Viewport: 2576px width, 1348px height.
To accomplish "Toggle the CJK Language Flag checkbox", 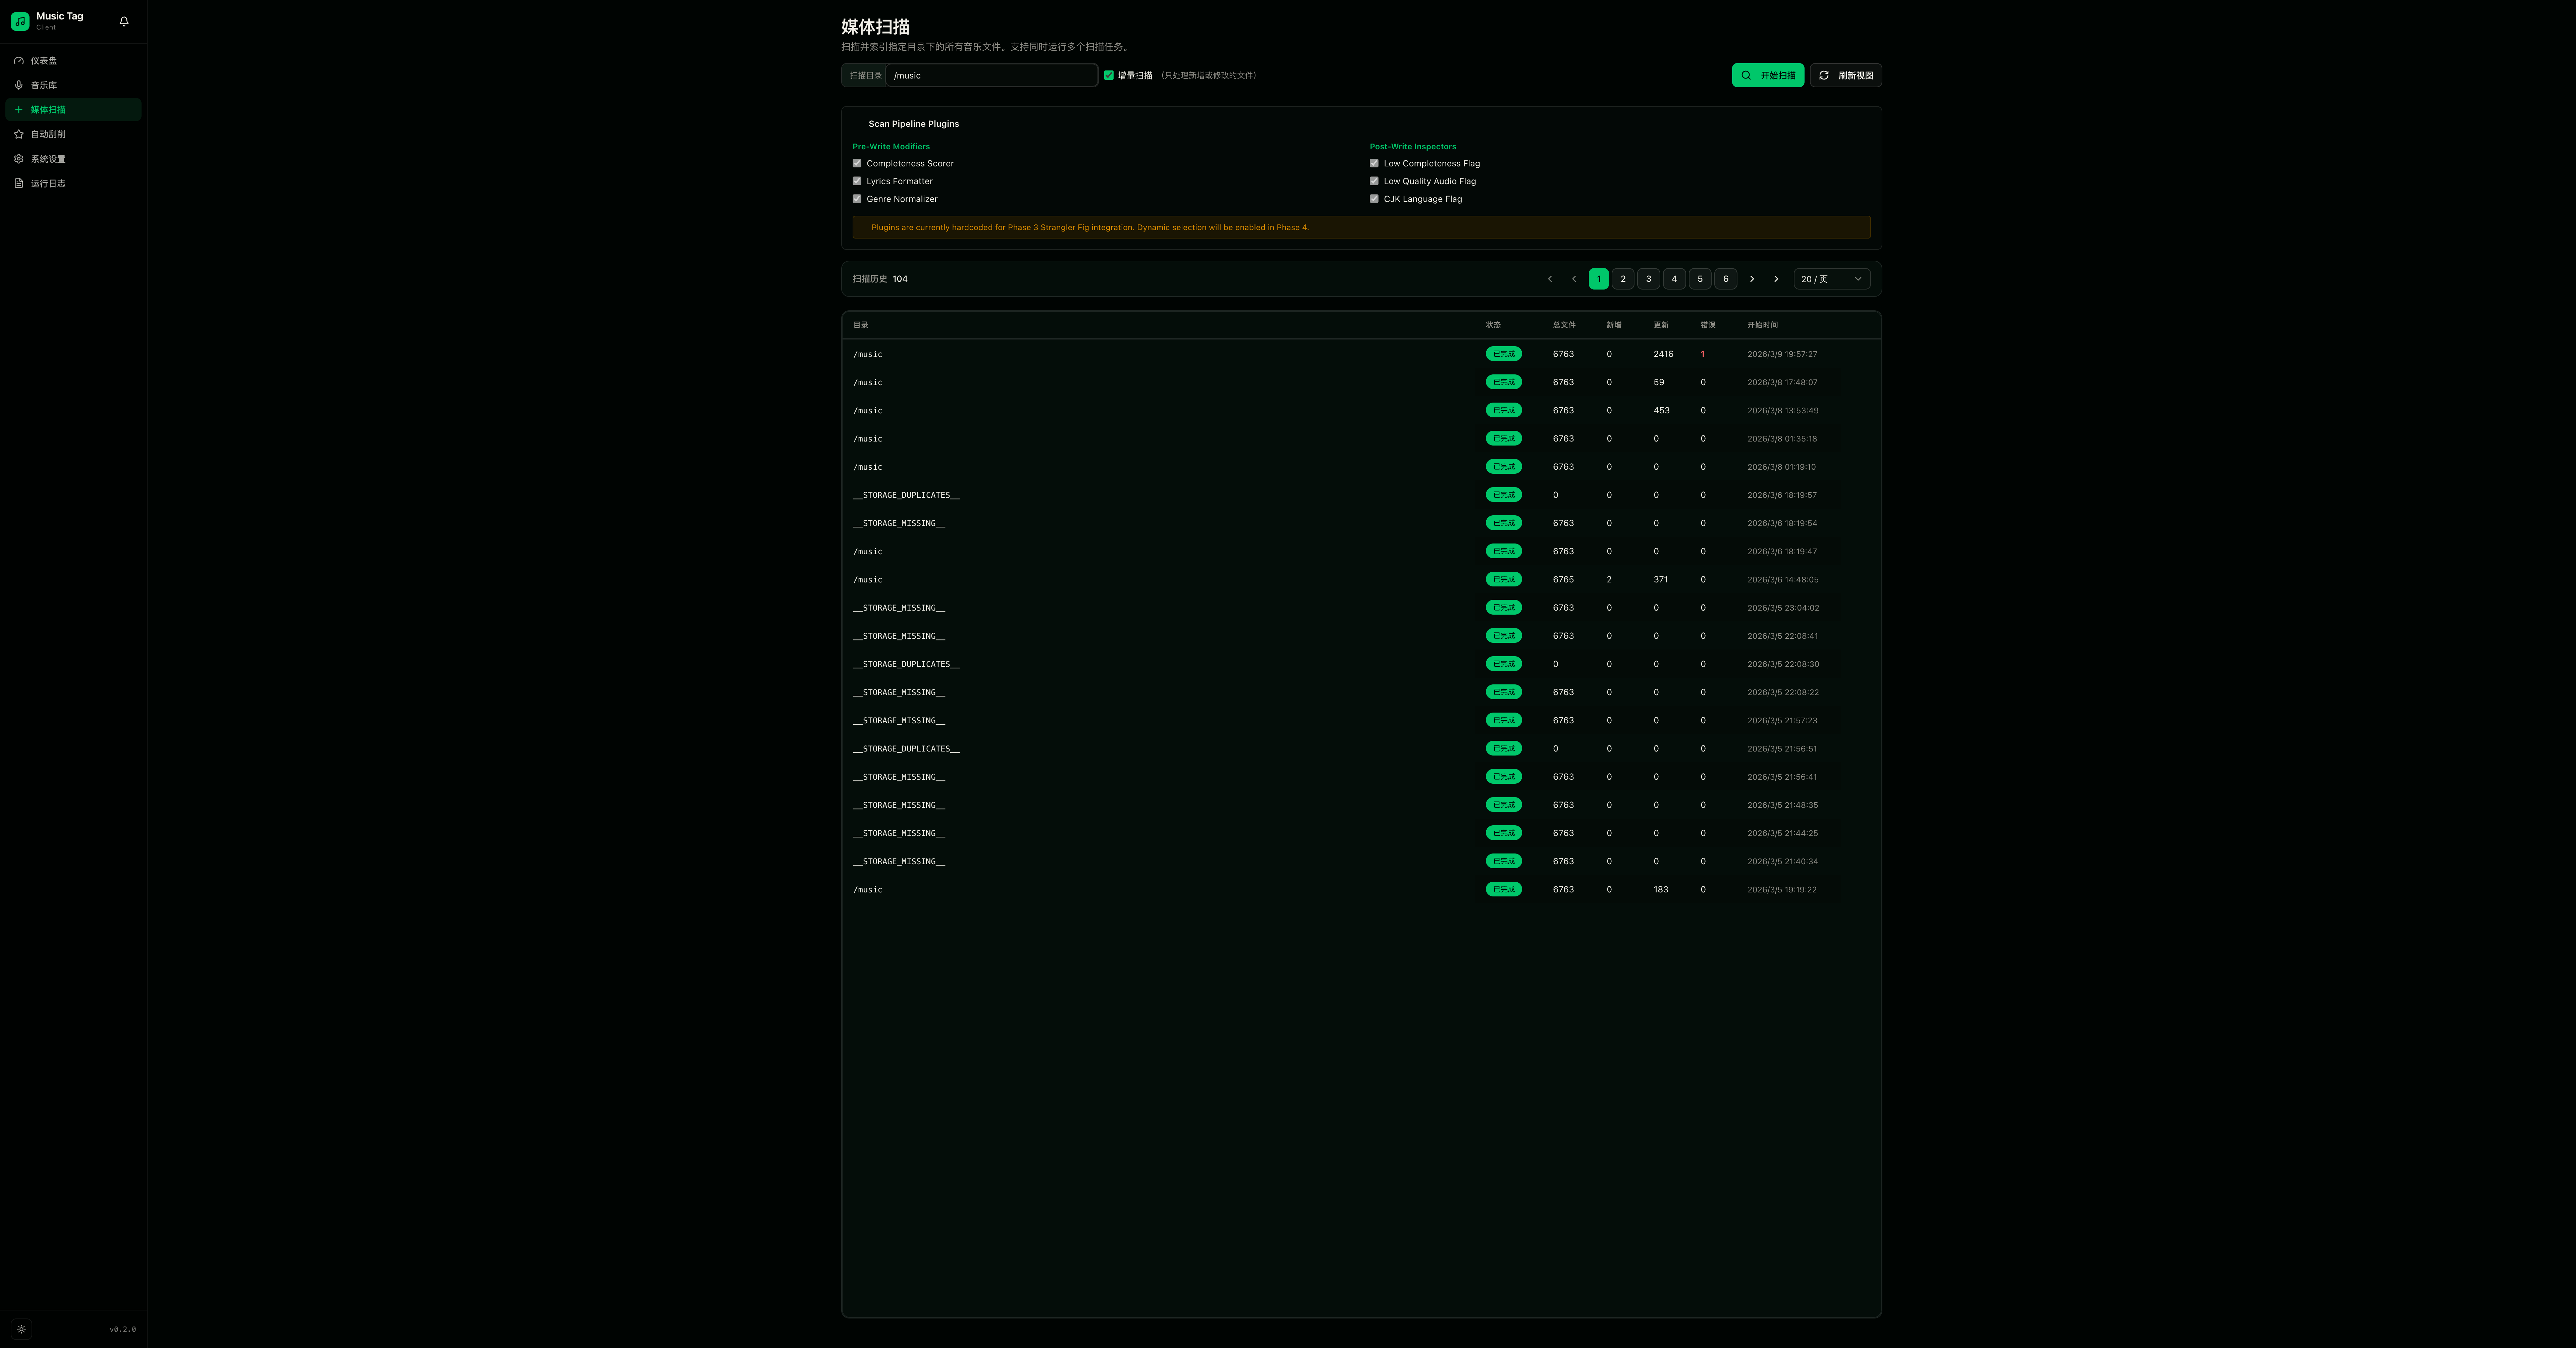I will (1374, 199).
